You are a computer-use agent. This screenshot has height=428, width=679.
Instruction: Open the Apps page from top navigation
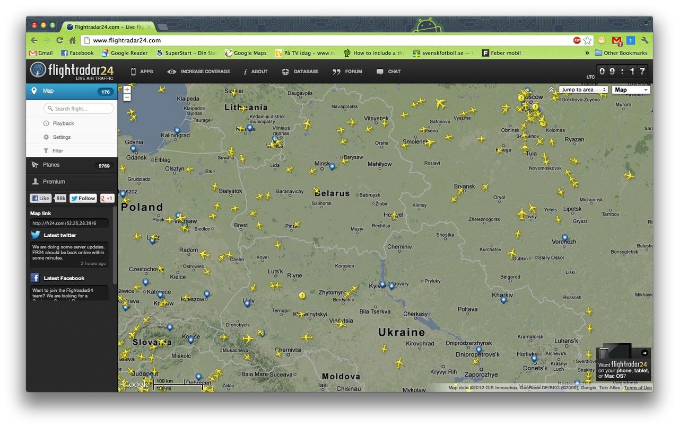142,72
